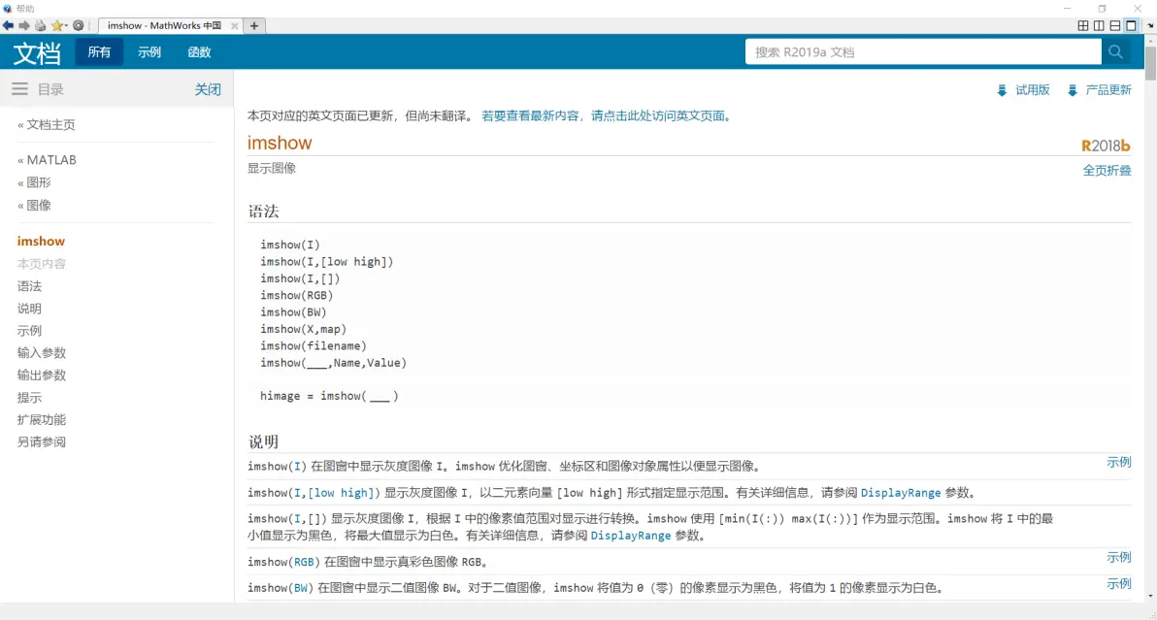
Task: Click the syntax line imshow(filename)
Action: point(313,346)
